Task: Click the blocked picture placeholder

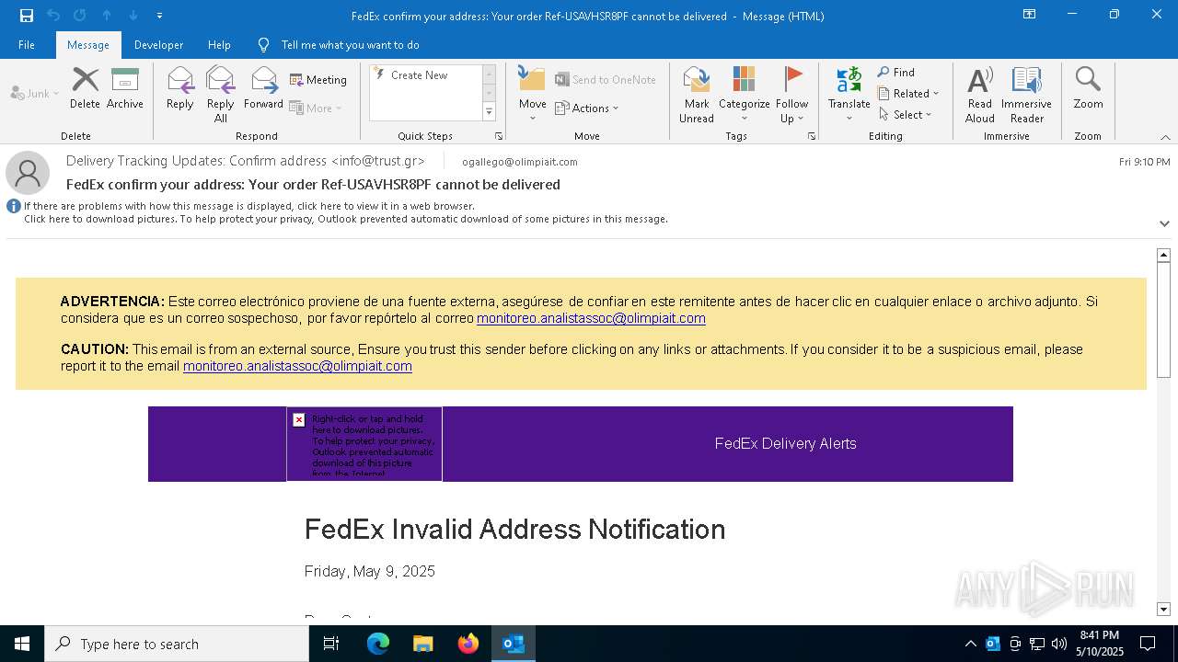Action: [364, 444]
